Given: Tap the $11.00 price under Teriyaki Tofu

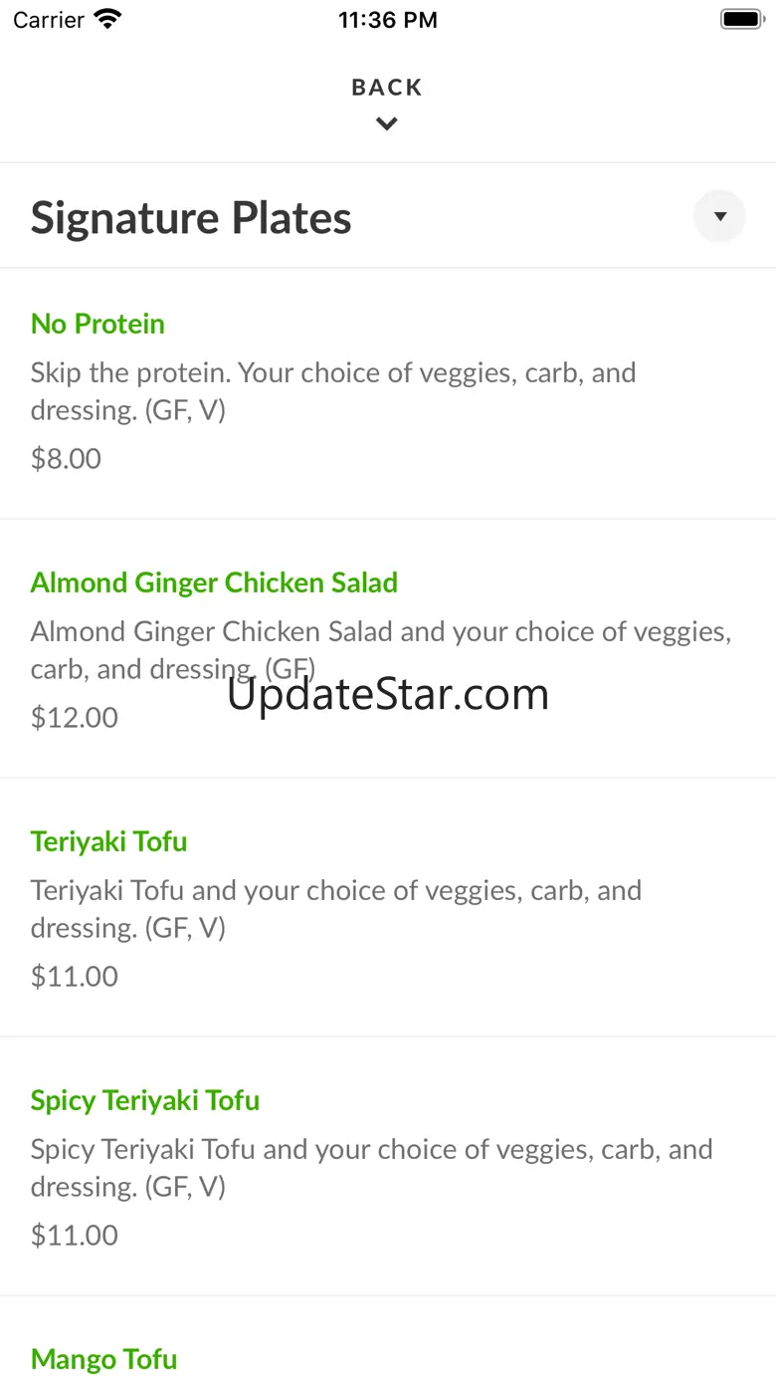Looking at the screenshot, I should [74, 976].
